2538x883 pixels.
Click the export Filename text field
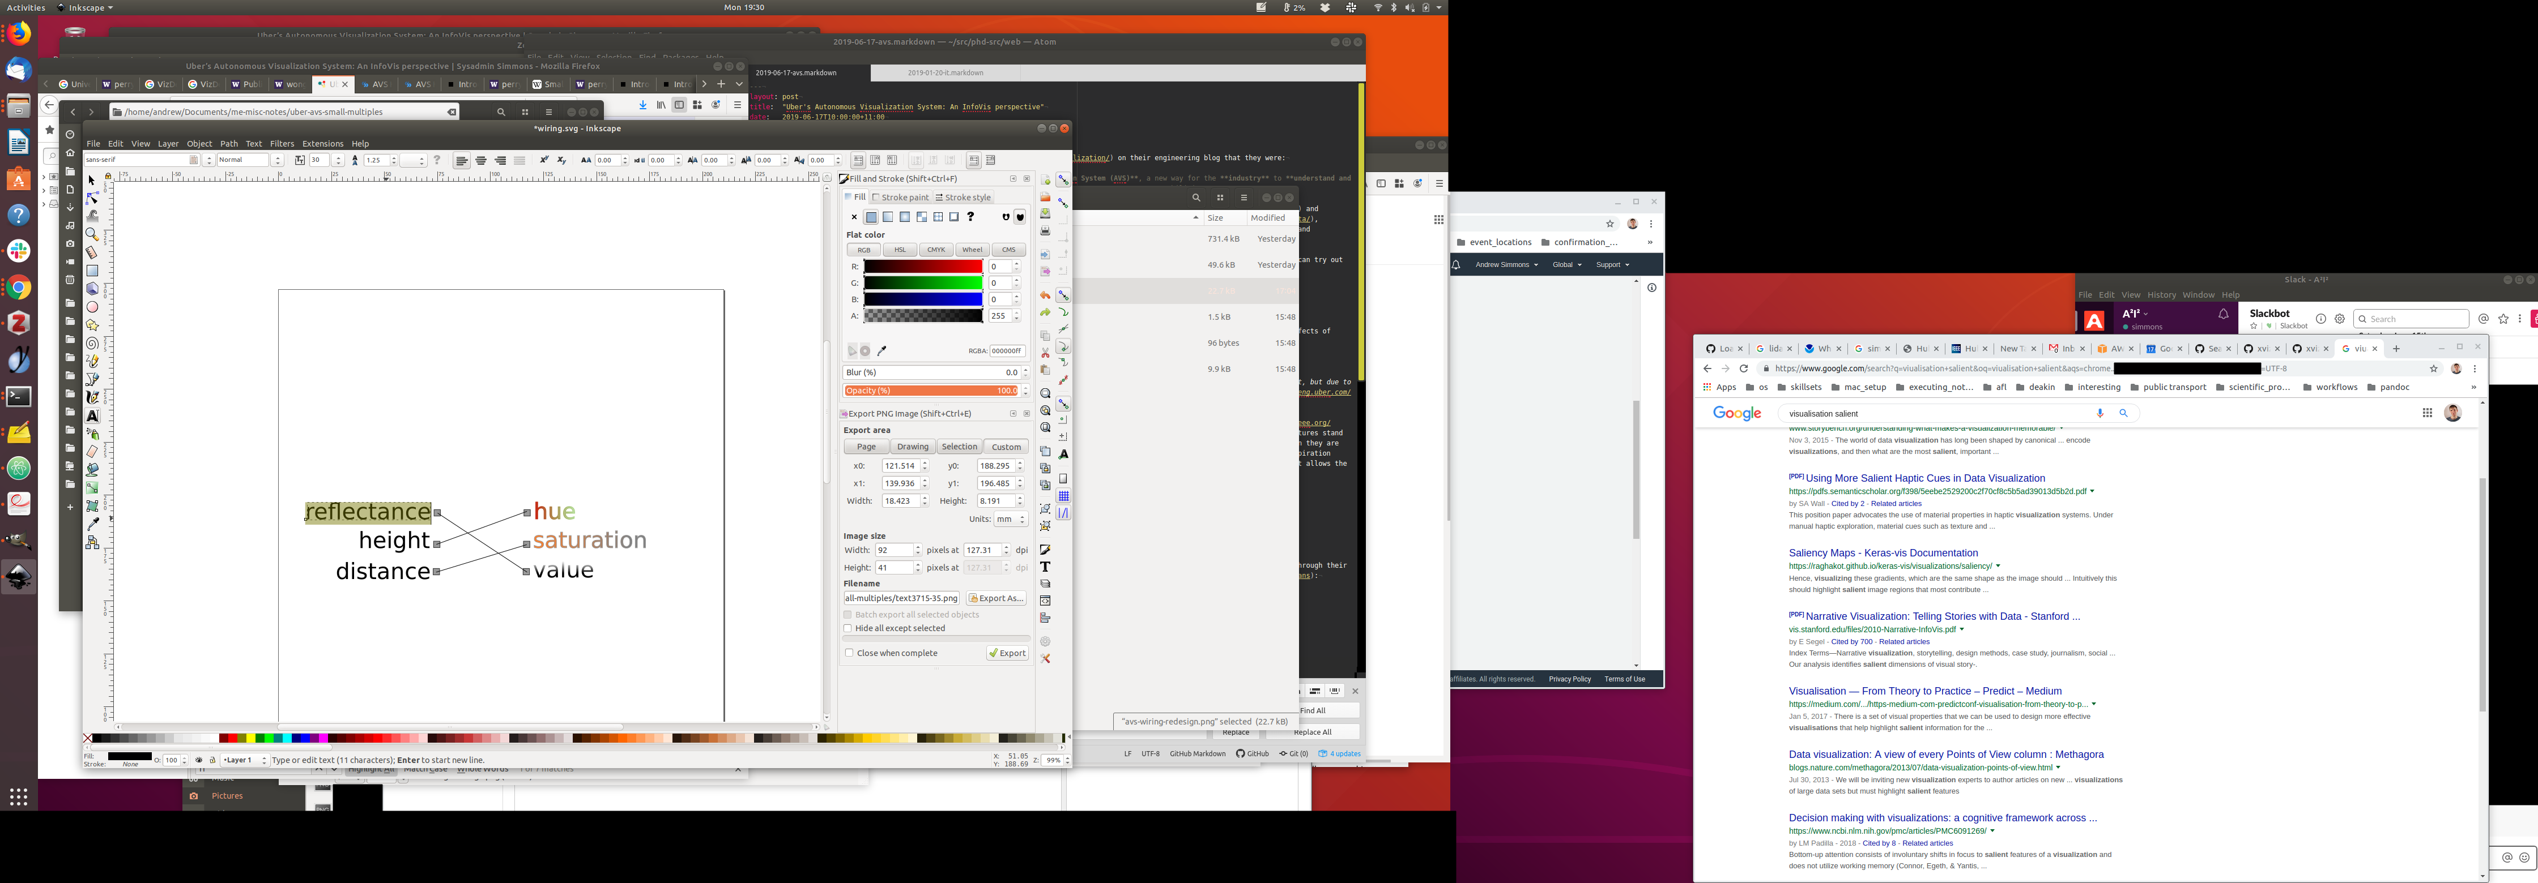901,598
